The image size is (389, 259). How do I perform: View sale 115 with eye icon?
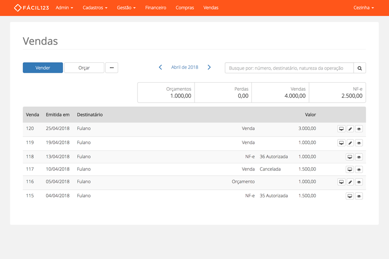click(359, 196)
